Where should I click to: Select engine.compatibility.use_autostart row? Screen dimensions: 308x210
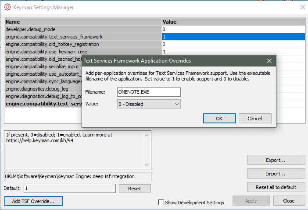[43, 74]
